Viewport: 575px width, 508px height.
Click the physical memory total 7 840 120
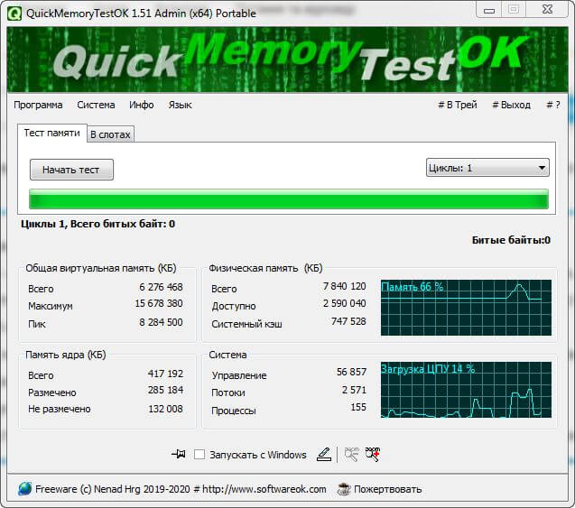click(344, 286)
